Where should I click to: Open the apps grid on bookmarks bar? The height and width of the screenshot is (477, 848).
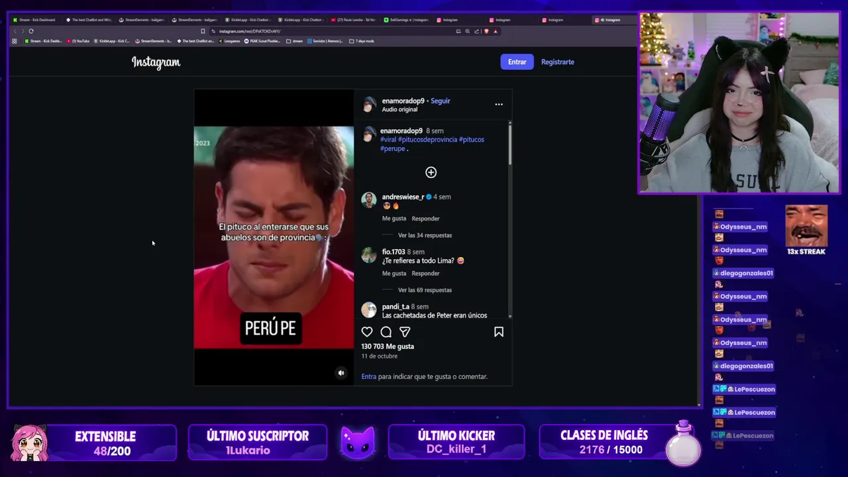click(15, 41)
